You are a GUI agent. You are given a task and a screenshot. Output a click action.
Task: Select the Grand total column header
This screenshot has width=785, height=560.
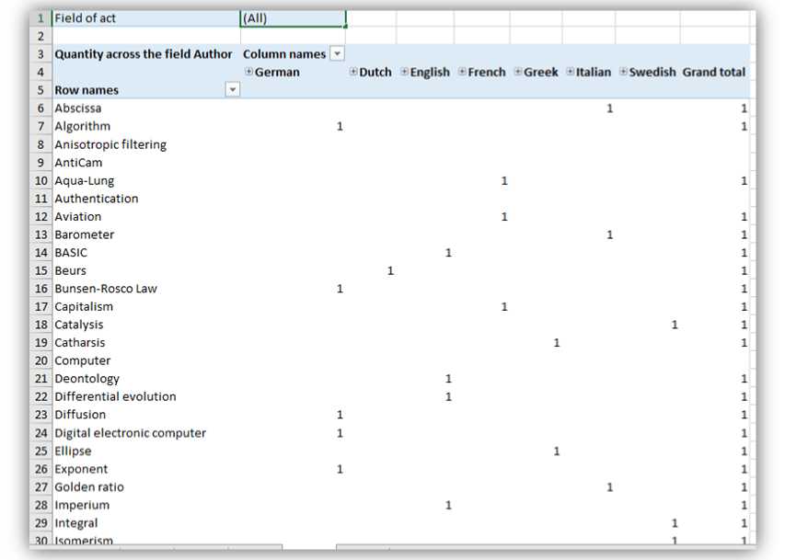click(714, 72)
